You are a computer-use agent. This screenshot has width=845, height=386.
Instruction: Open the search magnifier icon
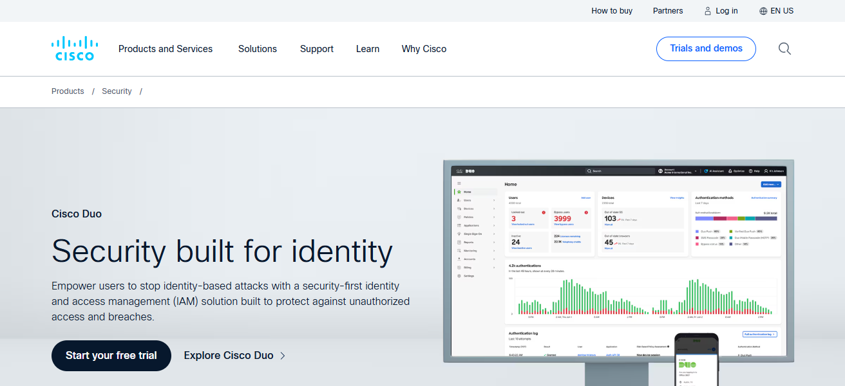coord(784,49)
